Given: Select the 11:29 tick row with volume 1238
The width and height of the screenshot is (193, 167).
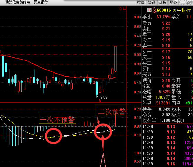Looking at the screenshot, I should point(168,142).
